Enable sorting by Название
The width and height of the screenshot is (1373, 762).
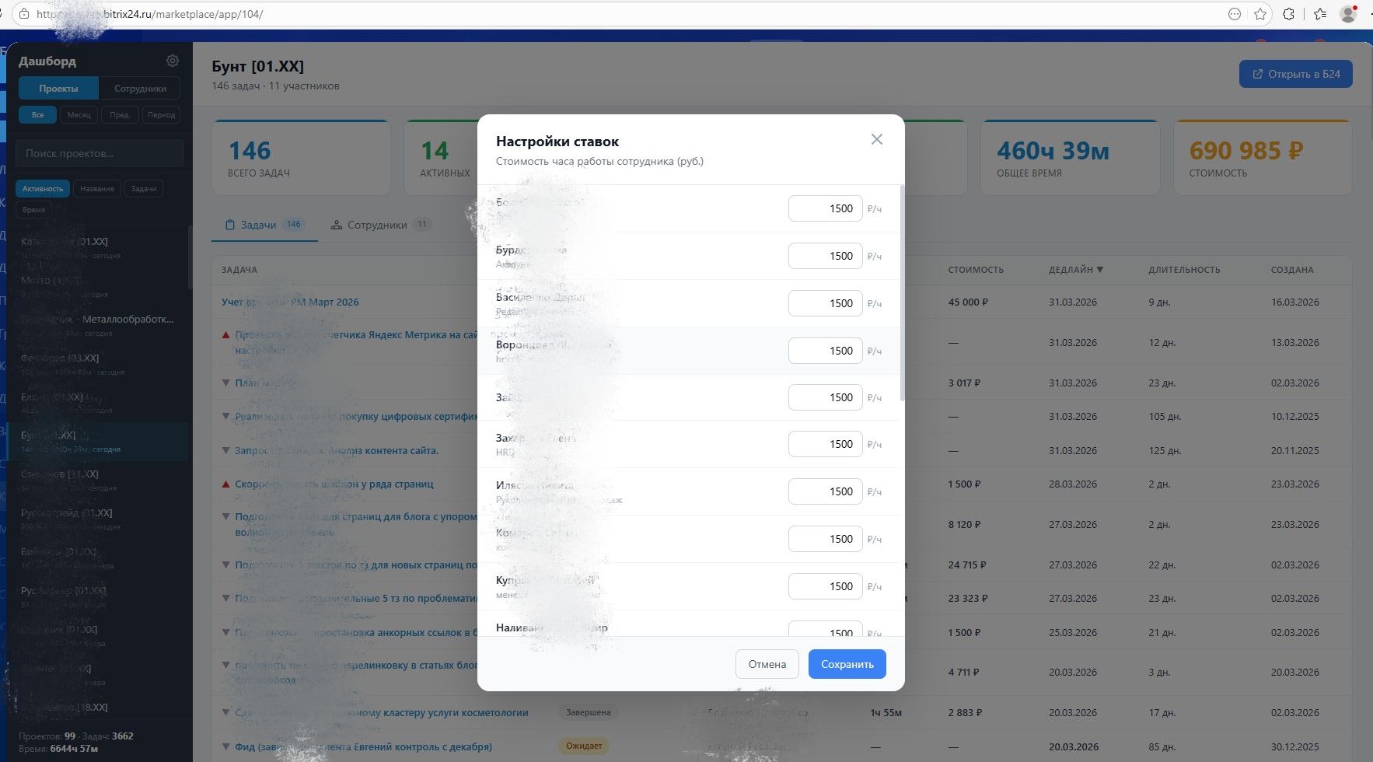97,189
